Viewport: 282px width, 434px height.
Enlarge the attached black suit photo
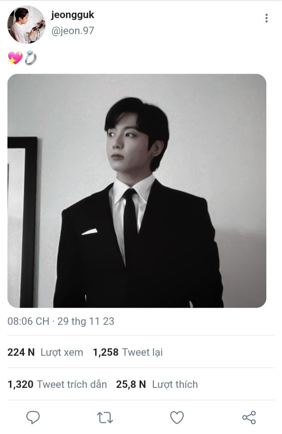pos(137,190)
